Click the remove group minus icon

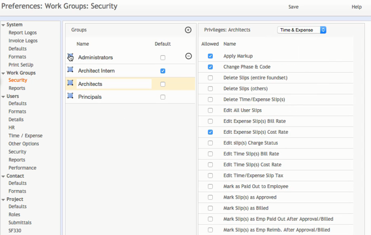click(x=189, y=56)
